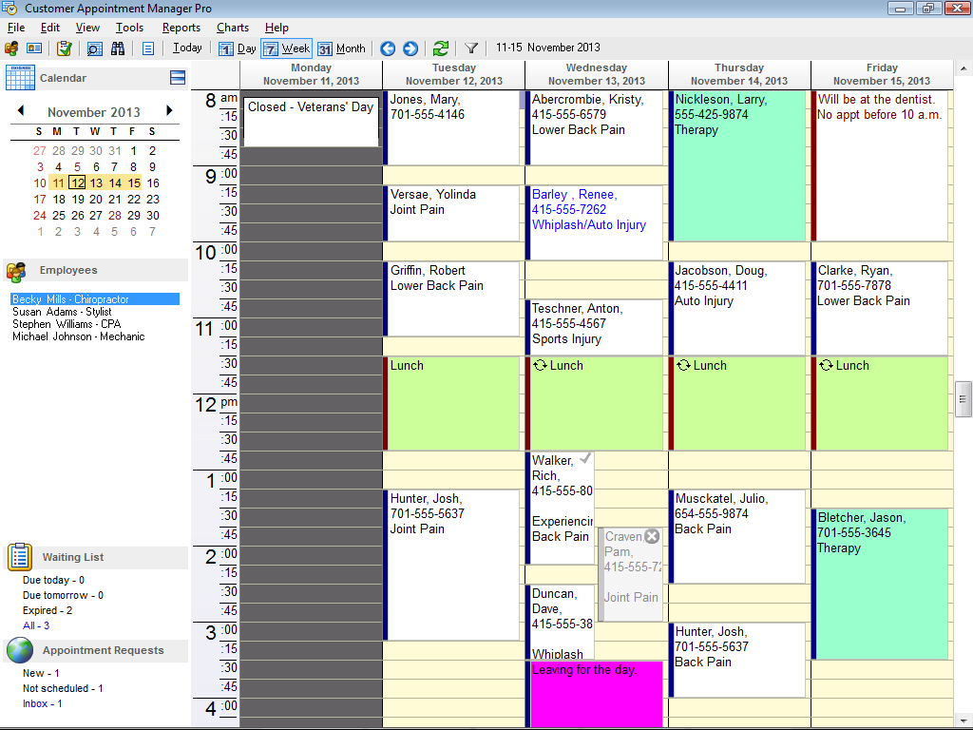Open the filter funnel tool
This screenshot has height=730, width=973.
coord(471,48)
